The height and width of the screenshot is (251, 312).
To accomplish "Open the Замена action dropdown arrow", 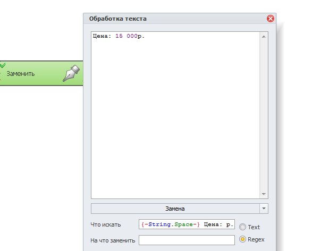I will pos(264,209).
